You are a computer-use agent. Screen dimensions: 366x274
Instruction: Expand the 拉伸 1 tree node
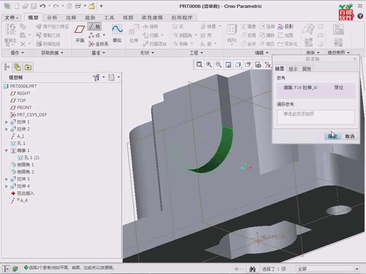[6, 122]
